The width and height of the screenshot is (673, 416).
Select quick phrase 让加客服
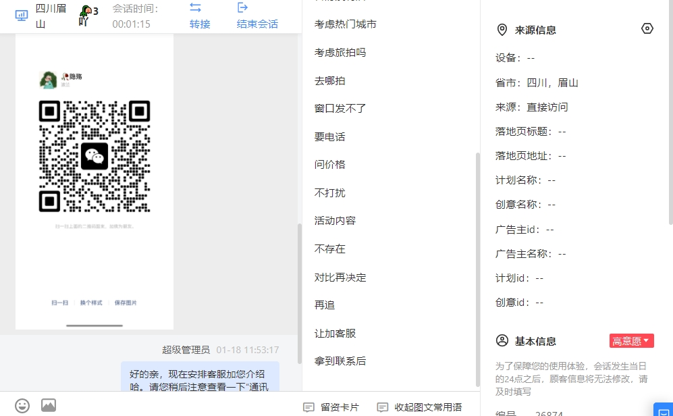[335, 333]
